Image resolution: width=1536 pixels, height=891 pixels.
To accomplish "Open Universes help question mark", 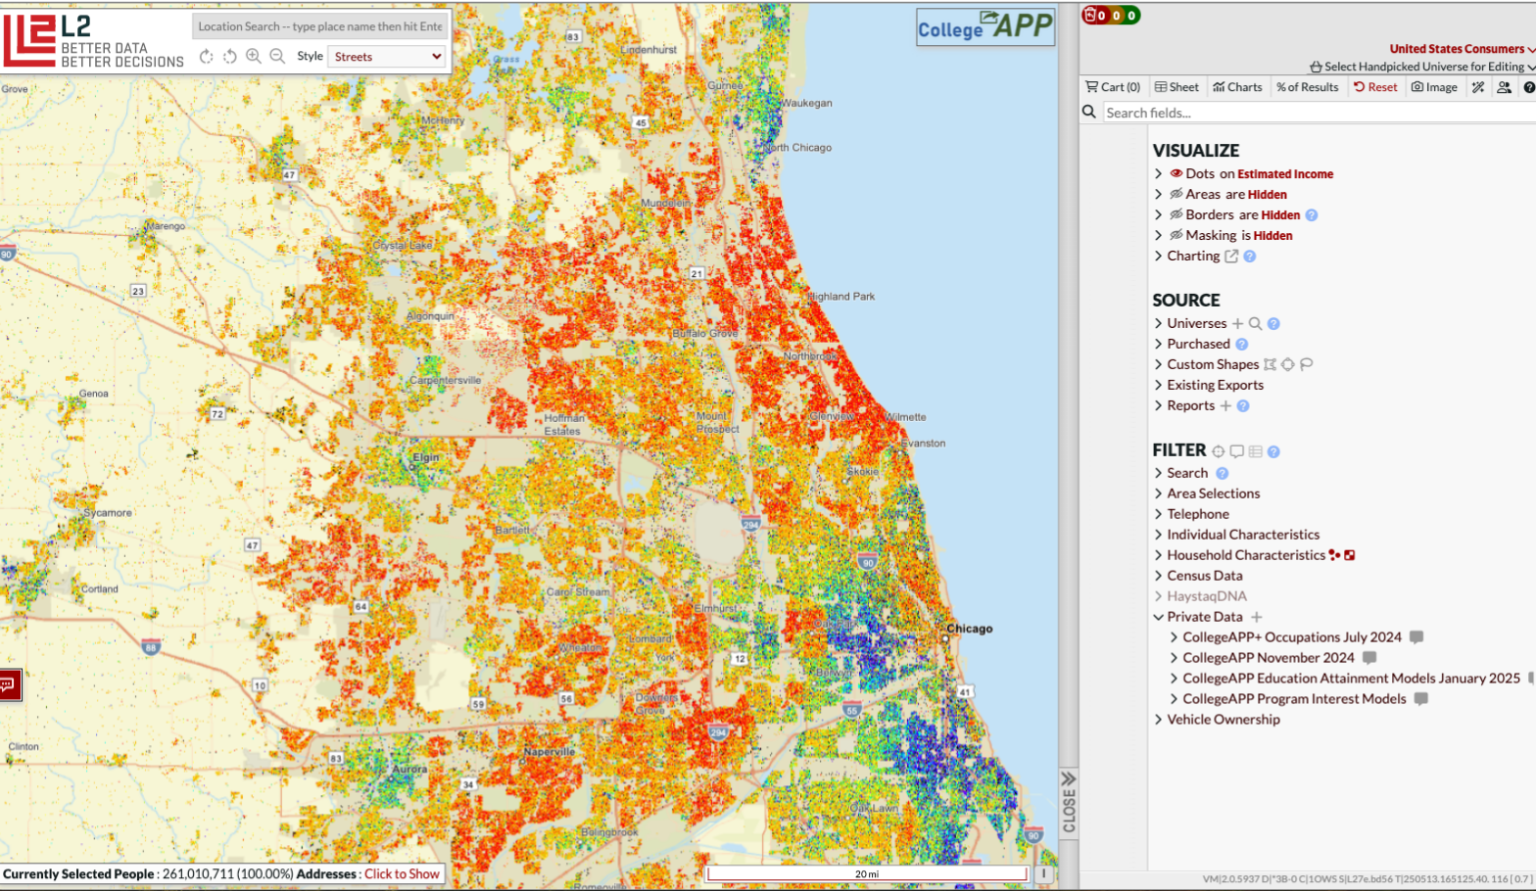I will coord(1273,323).
